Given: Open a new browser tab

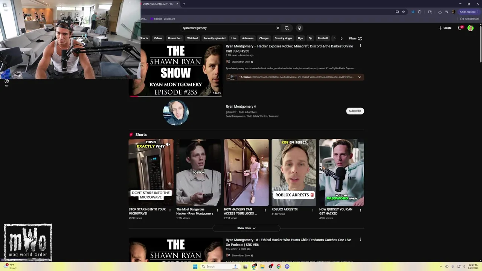Looking at the screenshot, I should click(x=184, y=4).
